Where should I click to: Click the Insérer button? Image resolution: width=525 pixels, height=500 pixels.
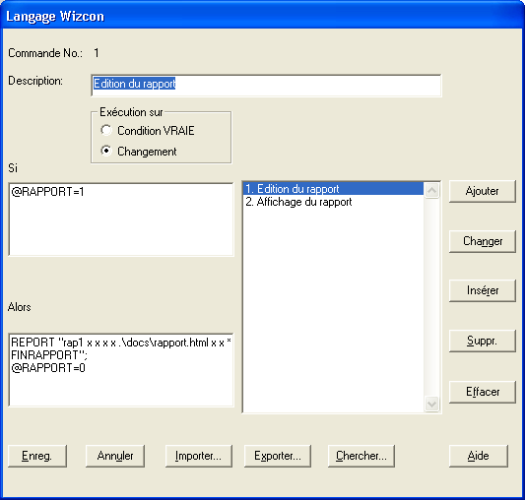pos(482,290)
